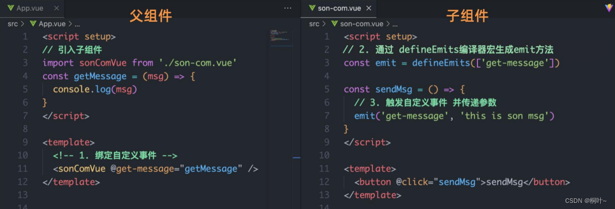Screen dimensions: 615x209
Task: Click the closing '</script>' tag in App.vue
Action: 66,116
